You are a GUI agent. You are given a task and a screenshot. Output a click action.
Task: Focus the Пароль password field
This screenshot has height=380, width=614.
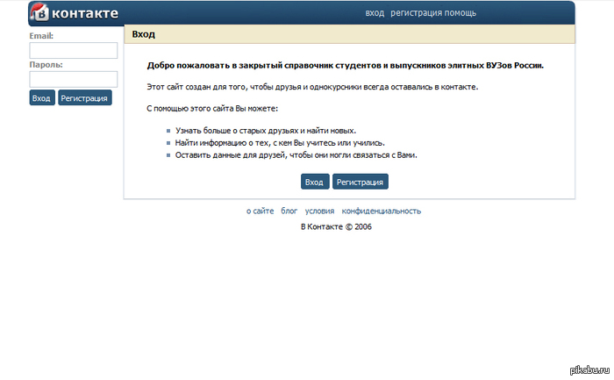pos(73,79)
